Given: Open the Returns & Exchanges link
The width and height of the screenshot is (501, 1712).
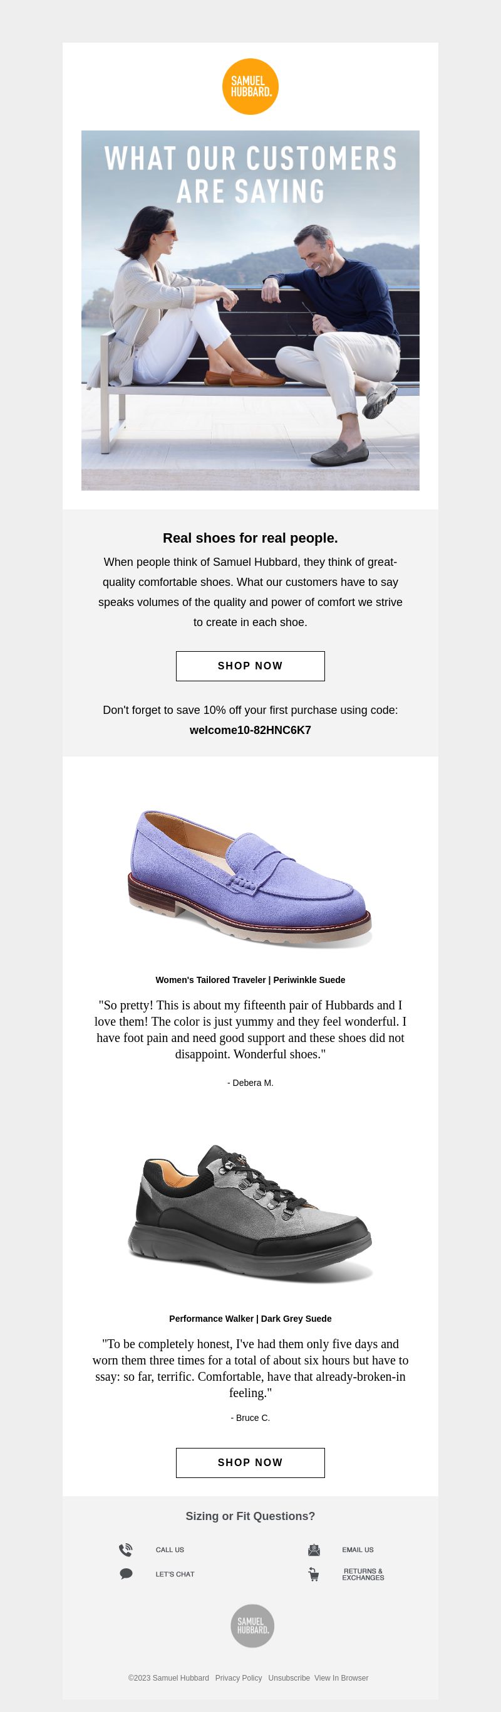Looking at the screenshot, I should [x=363, y=1574].
